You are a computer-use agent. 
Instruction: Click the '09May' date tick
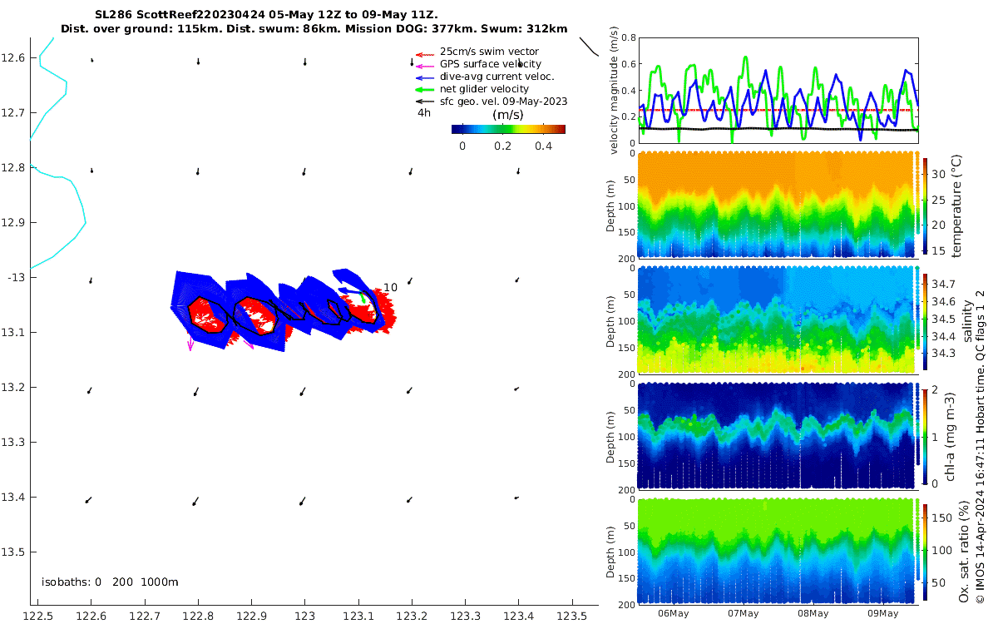pos(883,613)
